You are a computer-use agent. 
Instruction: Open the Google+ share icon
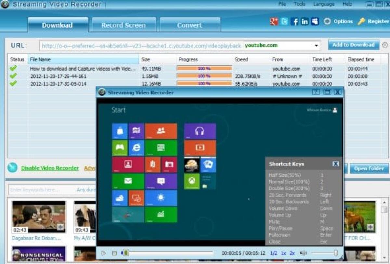pos(274,21)
